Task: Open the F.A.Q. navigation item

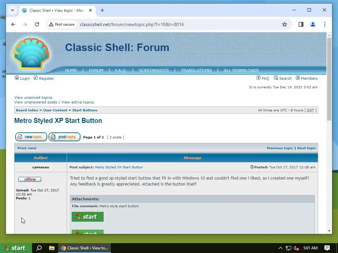Action: coord(121,70)
